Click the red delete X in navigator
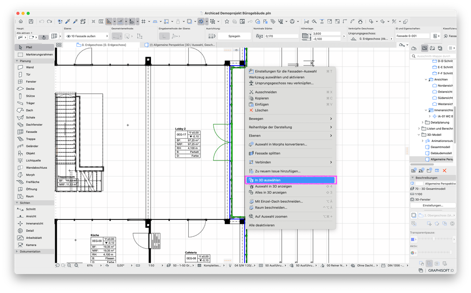Screen dimensions: 471x293 point(444,170)
